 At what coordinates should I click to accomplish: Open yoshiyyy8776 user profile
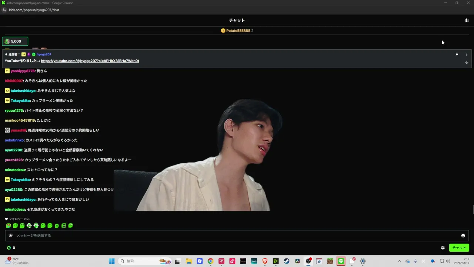[x=23, y=71]
